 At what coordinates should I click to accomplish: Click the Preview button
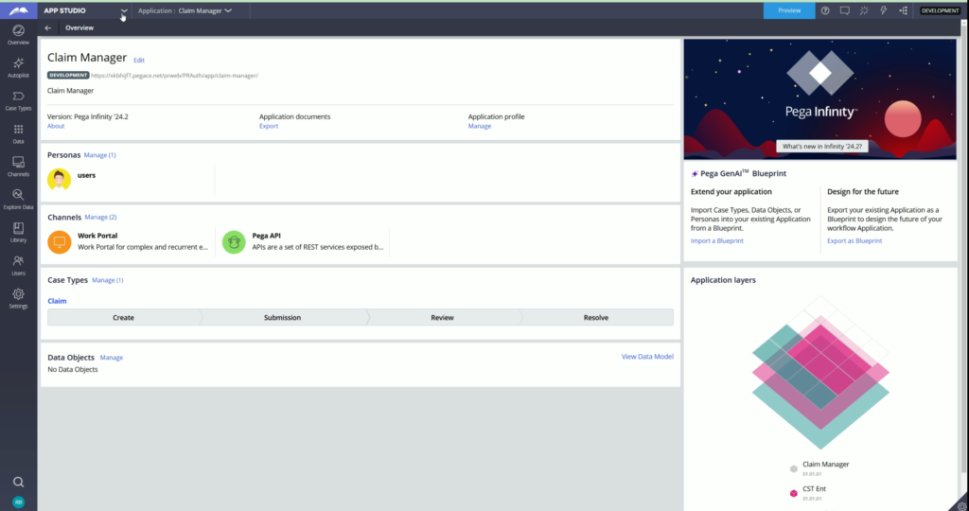coord(789,10)
